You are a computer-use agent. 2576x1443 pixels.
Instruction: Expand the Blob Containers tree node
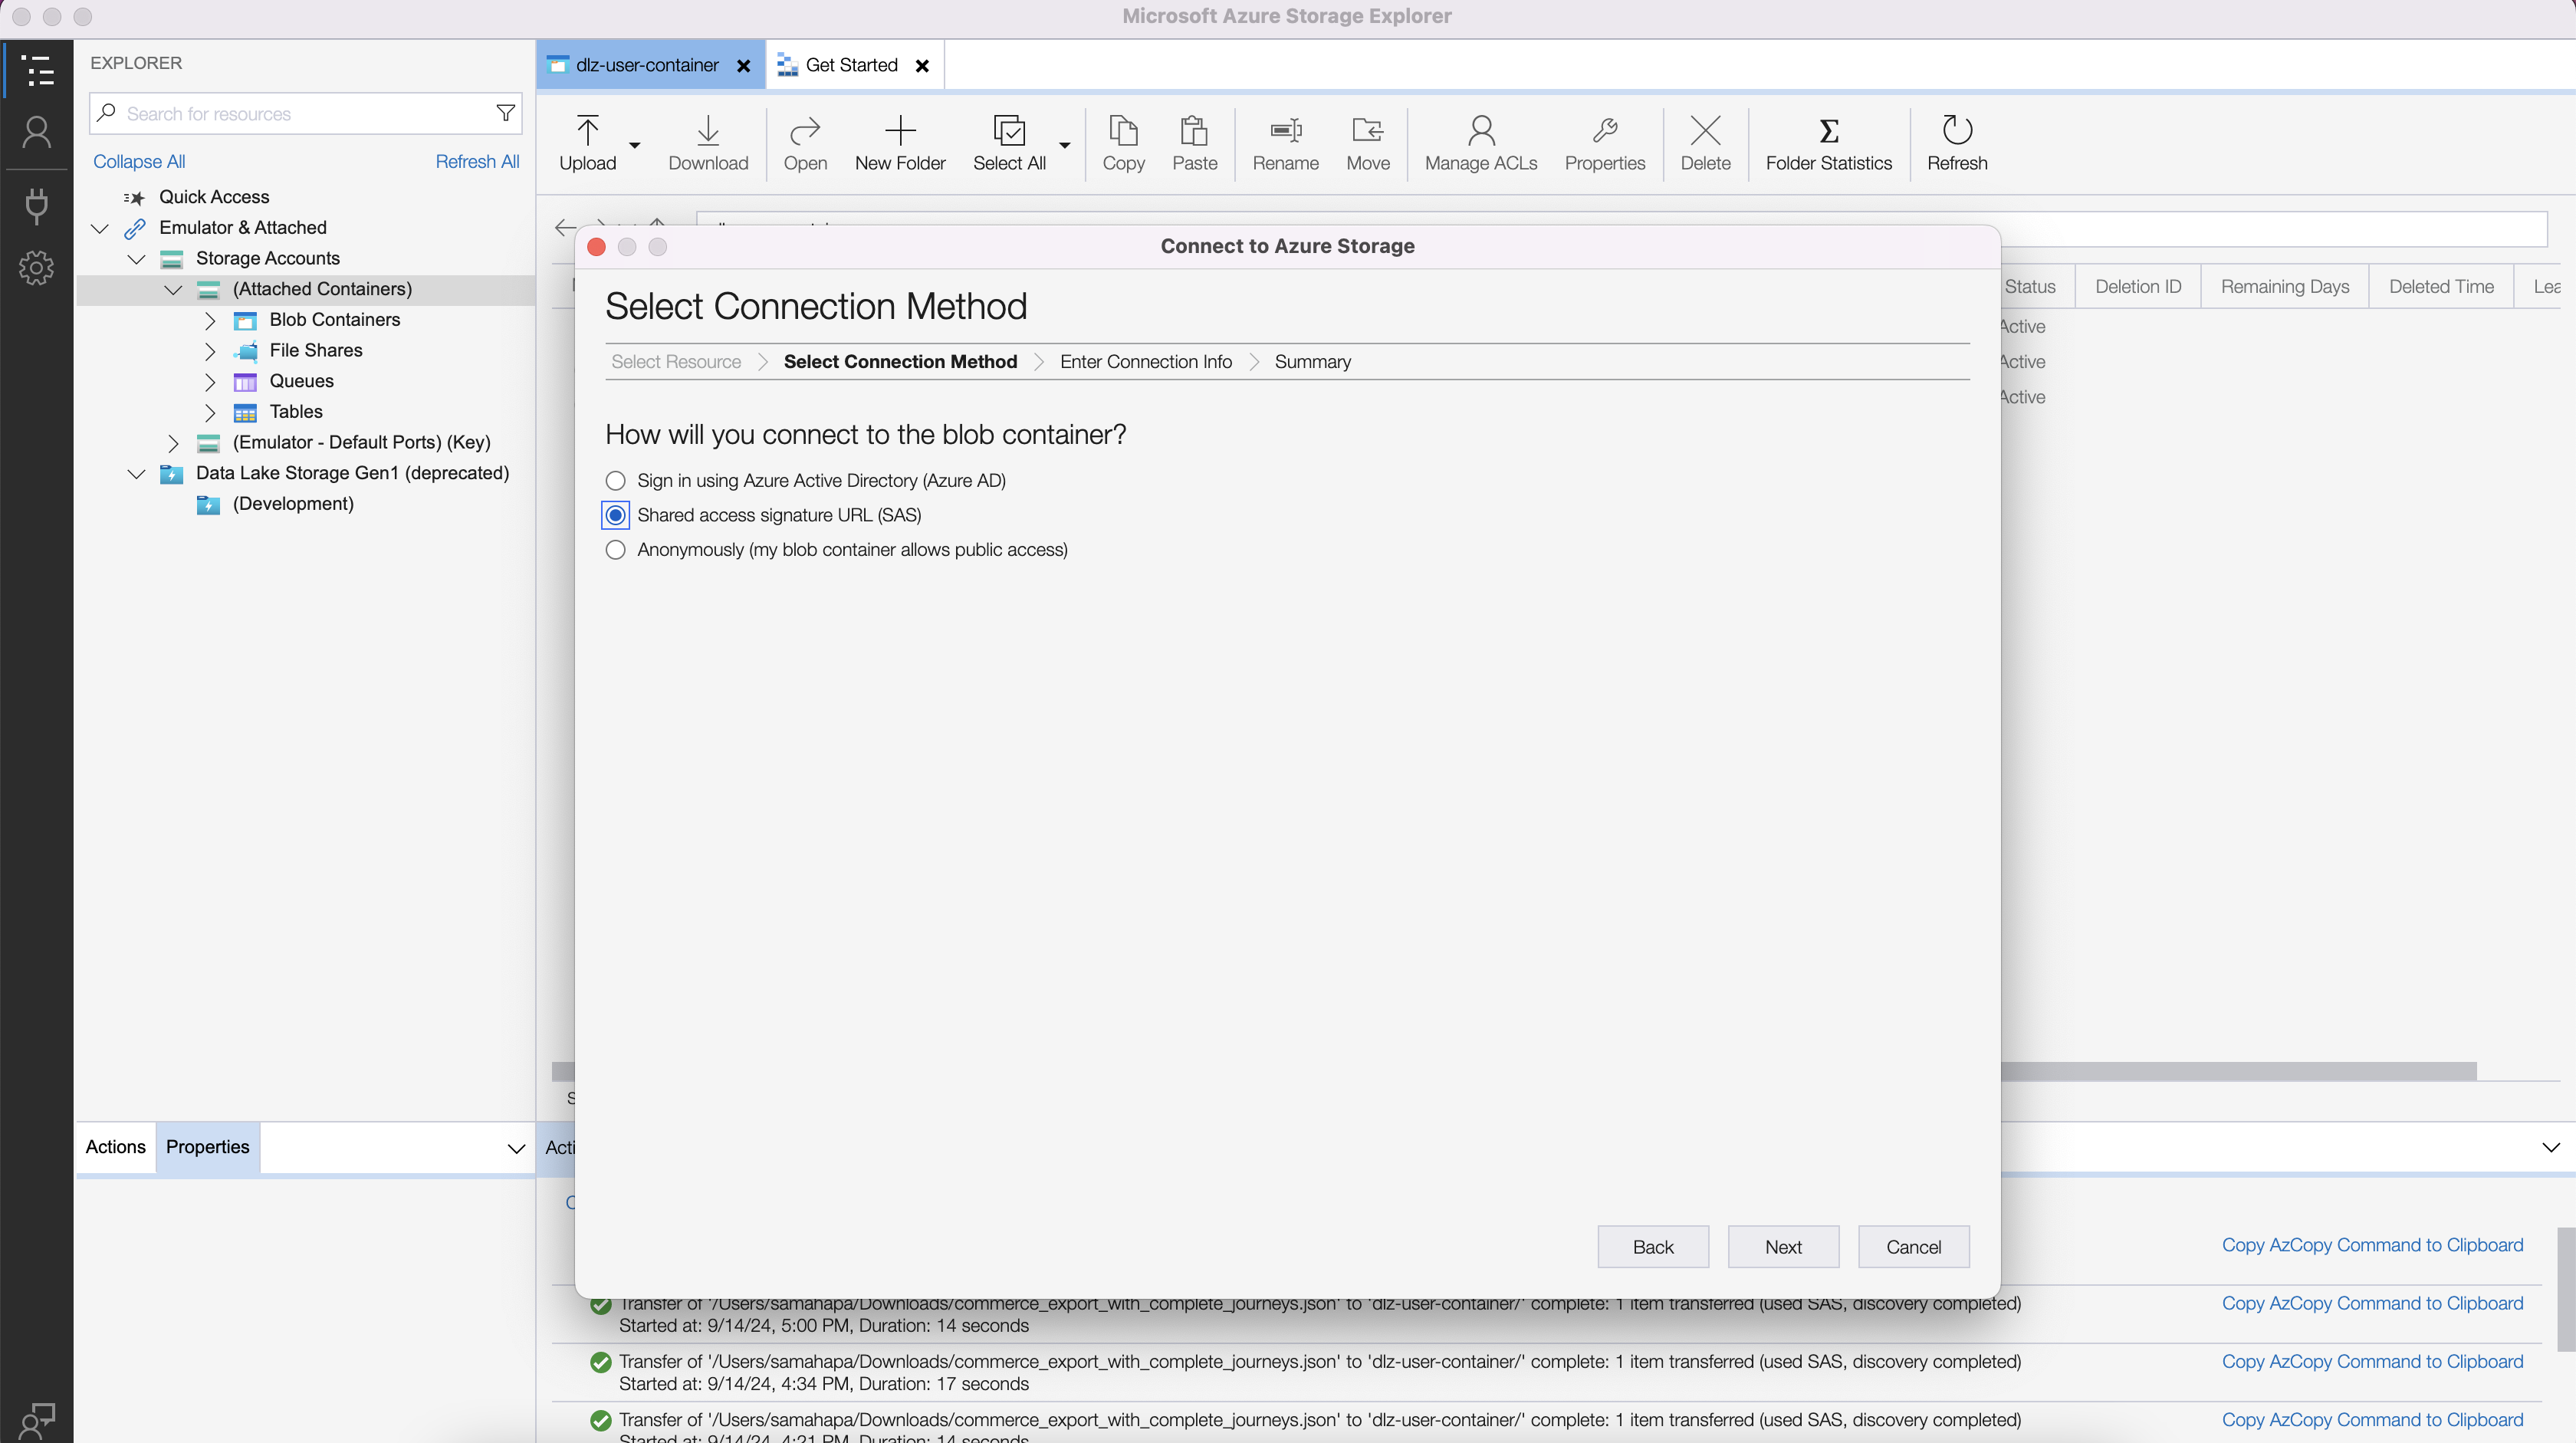(x=209, y=320)
